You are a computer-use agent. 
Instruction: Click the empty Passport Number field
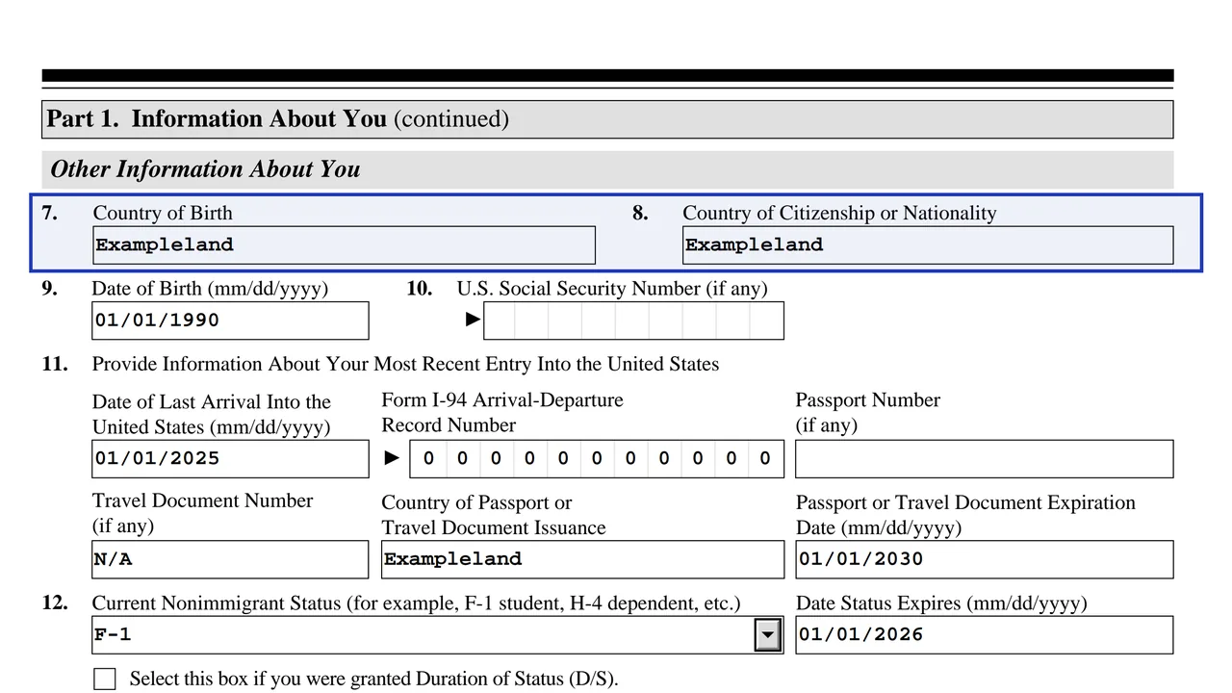[x=985, y=459]
